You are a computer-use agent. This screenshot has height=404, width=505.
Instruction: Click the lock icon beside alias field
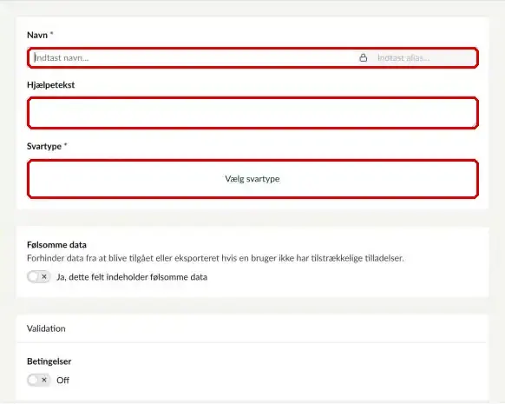click(x=363, y=57)
